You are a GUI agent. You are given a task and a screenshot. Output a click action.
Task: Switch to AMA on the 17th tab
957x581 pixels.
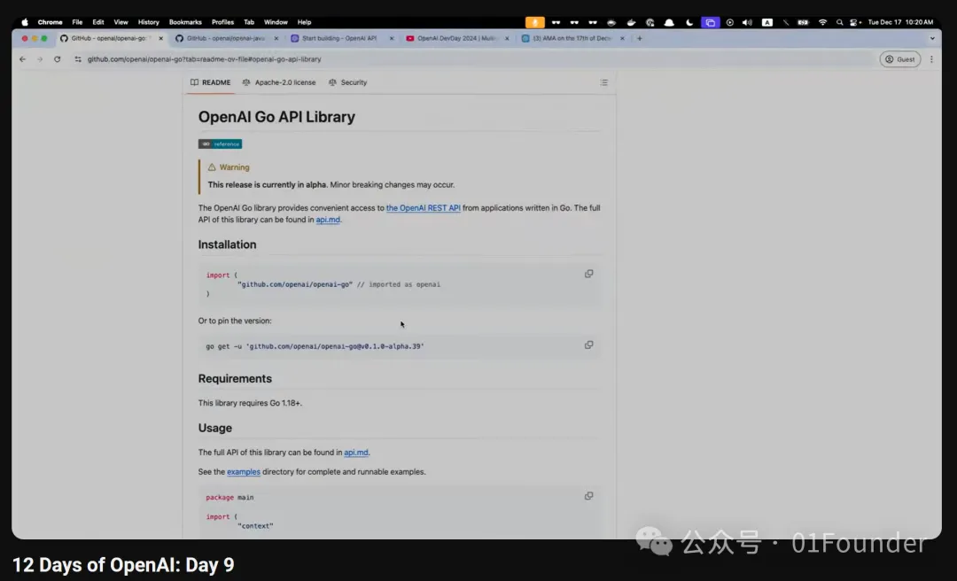pos(572,38)
